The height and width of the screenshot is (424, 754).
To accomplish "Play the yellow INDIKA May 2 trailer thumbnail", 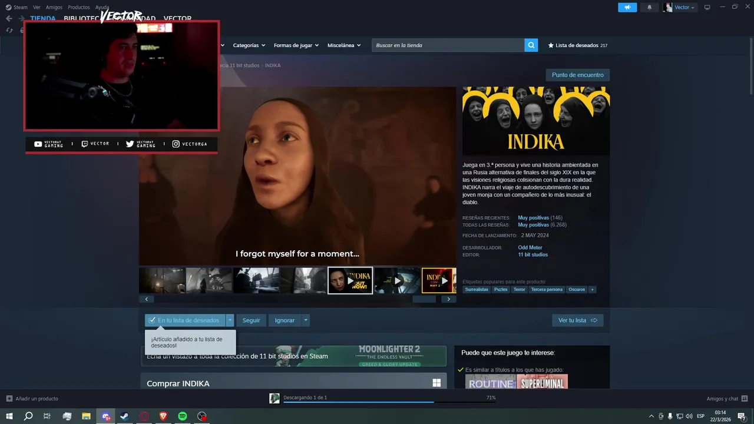I will point(439,280).
